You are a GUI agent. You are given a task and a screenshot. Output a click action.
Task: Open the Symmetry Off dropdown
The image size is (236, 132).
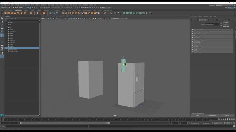[69, 8]
